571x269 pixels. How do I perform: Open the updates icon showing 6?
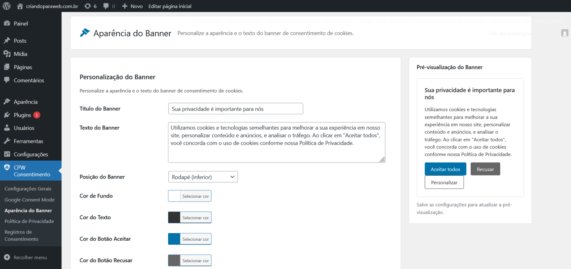point(87,6)
